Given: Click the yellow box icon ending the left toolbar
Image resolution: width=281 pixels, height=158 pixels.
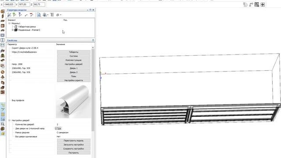Looking at the screenshot, I should 3,133.
